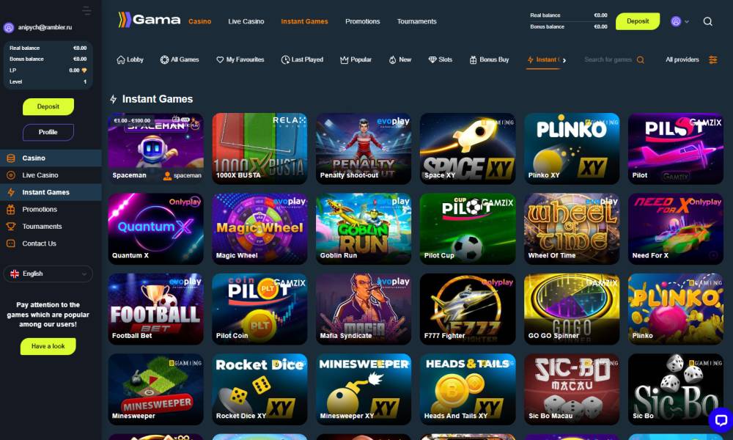This screenshot has width=733, height=440.
Task: Click the Have a look button
Action: 48,346
